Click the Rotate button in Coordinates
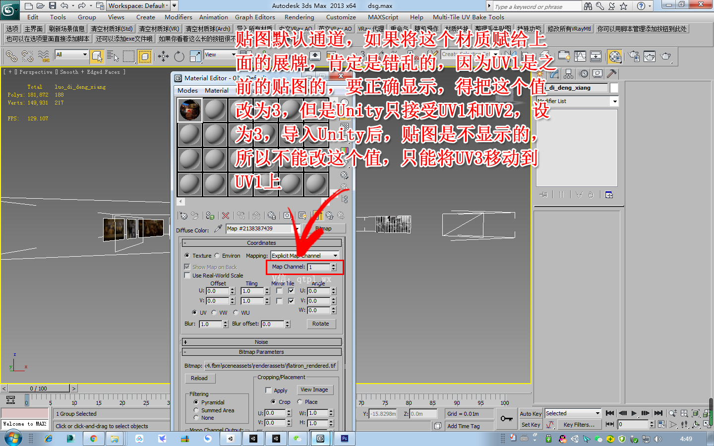This screenshot has width=714, height=446. [321, 324]
